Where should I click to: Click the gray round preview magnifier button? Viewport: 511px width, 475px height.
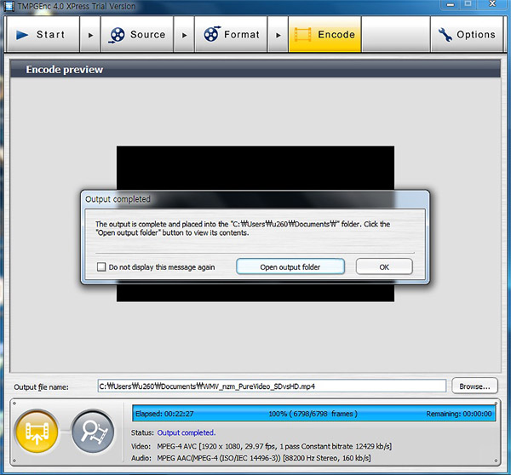coord(93,432)
